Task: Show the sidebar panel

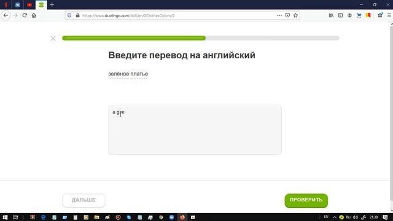Action: 340,15
